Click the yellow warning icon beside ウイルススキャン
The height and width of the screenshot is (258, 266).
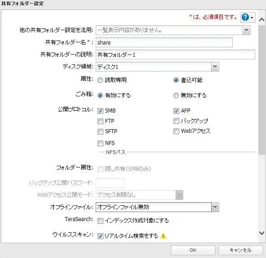coord(163,236)
